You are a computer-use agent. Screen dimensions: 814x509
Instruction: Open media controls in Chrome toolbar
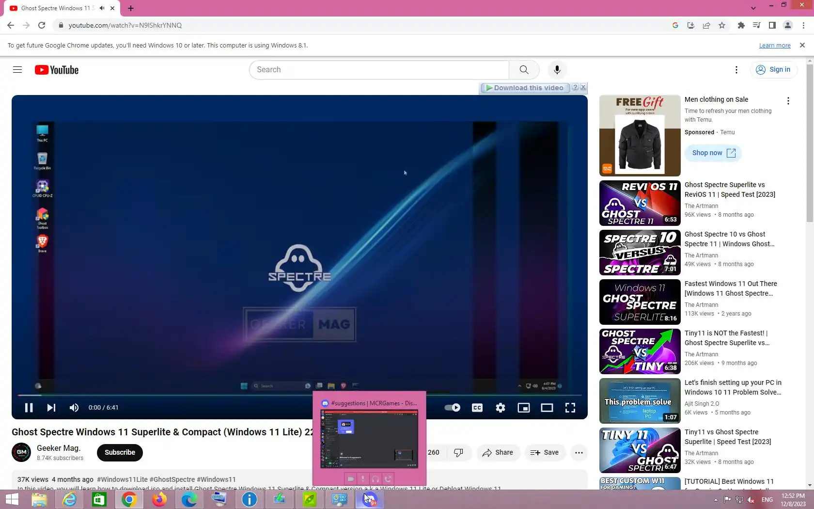point(756,25)
